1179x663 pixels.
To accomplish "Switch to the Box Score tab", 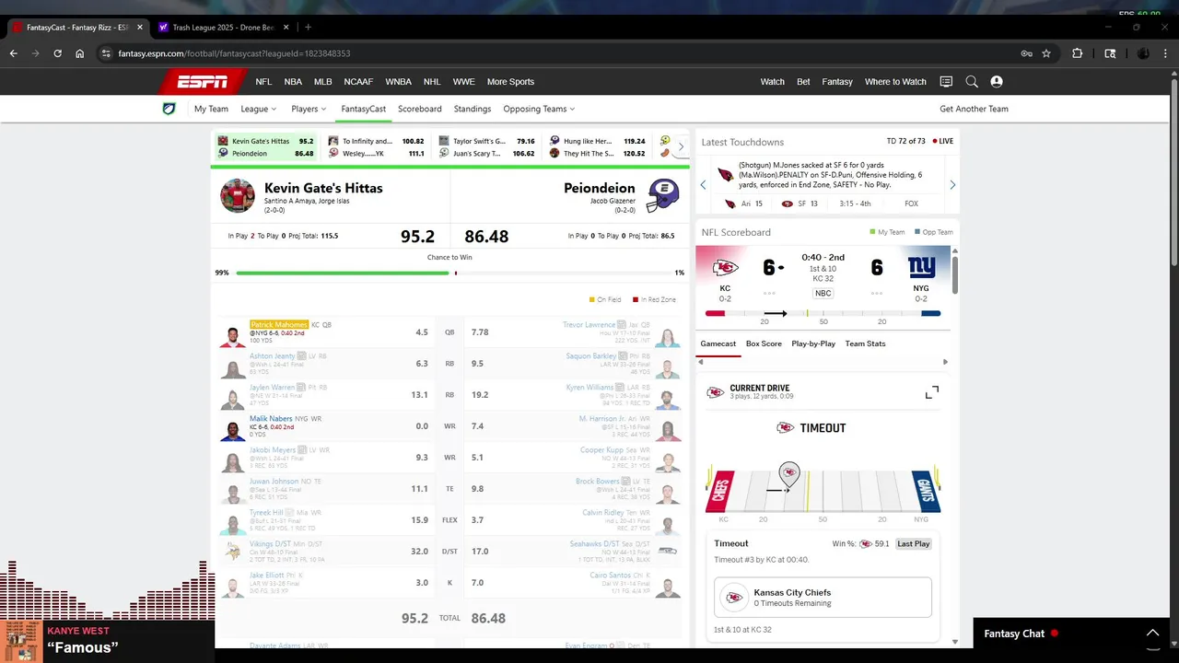I will (x=764, y=343).
